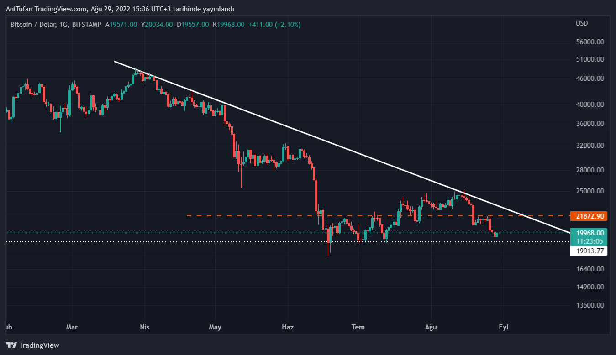Viewport: 616px width, 355px height.
Task: Click the 13500.00 price scale label
Action: 590,305
